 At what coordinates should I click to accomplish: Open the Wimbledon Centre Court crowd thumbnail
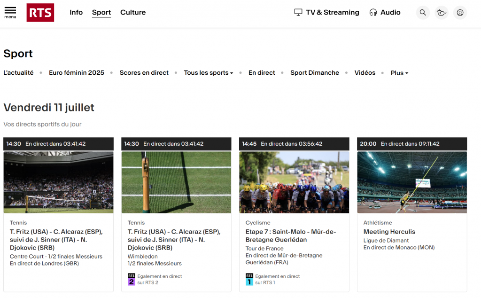click(58, 182)
